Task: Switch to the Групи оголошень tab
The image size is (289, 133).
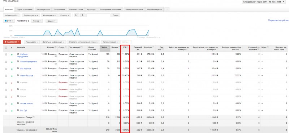Action: 25,9
